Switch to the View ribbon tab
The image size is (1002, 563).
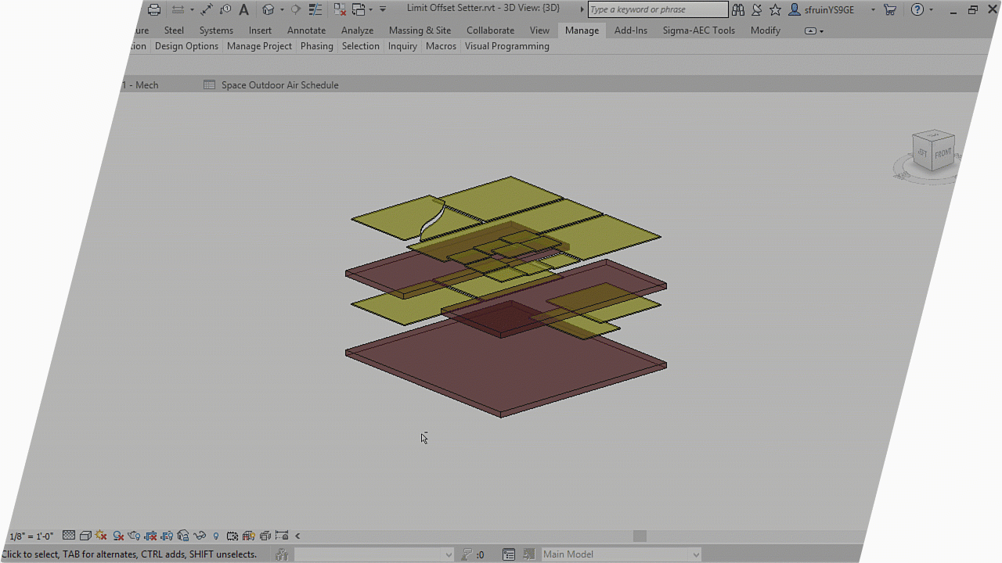tap(539, 30)
